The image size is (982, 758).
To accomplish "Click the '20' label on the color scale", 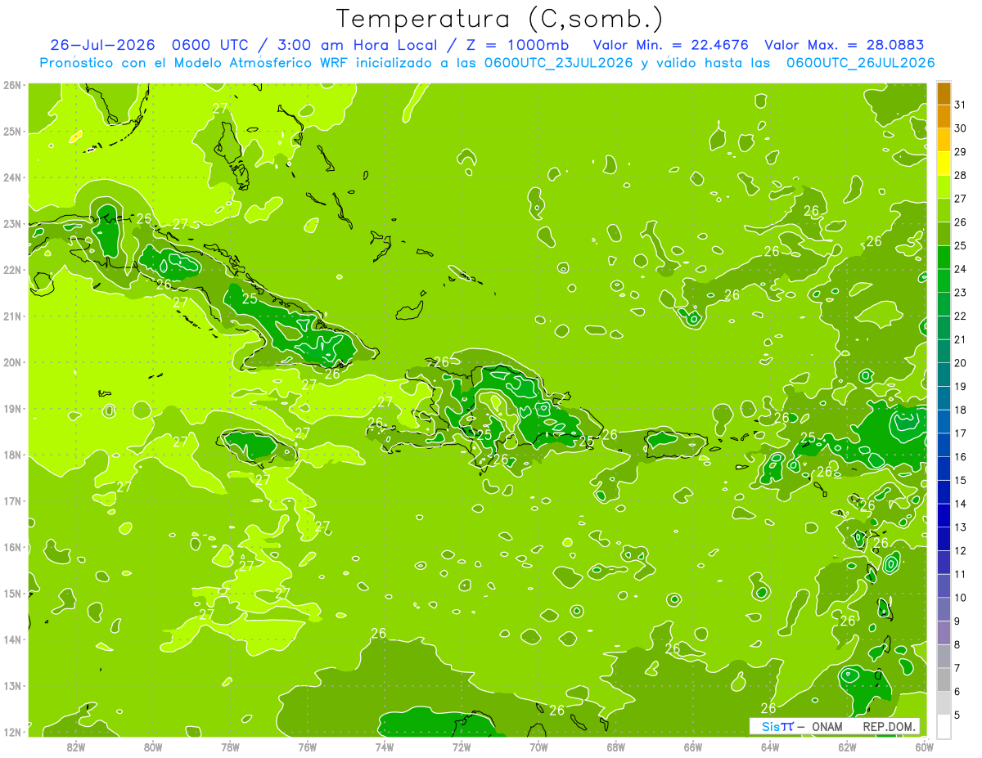I will 961,362.
